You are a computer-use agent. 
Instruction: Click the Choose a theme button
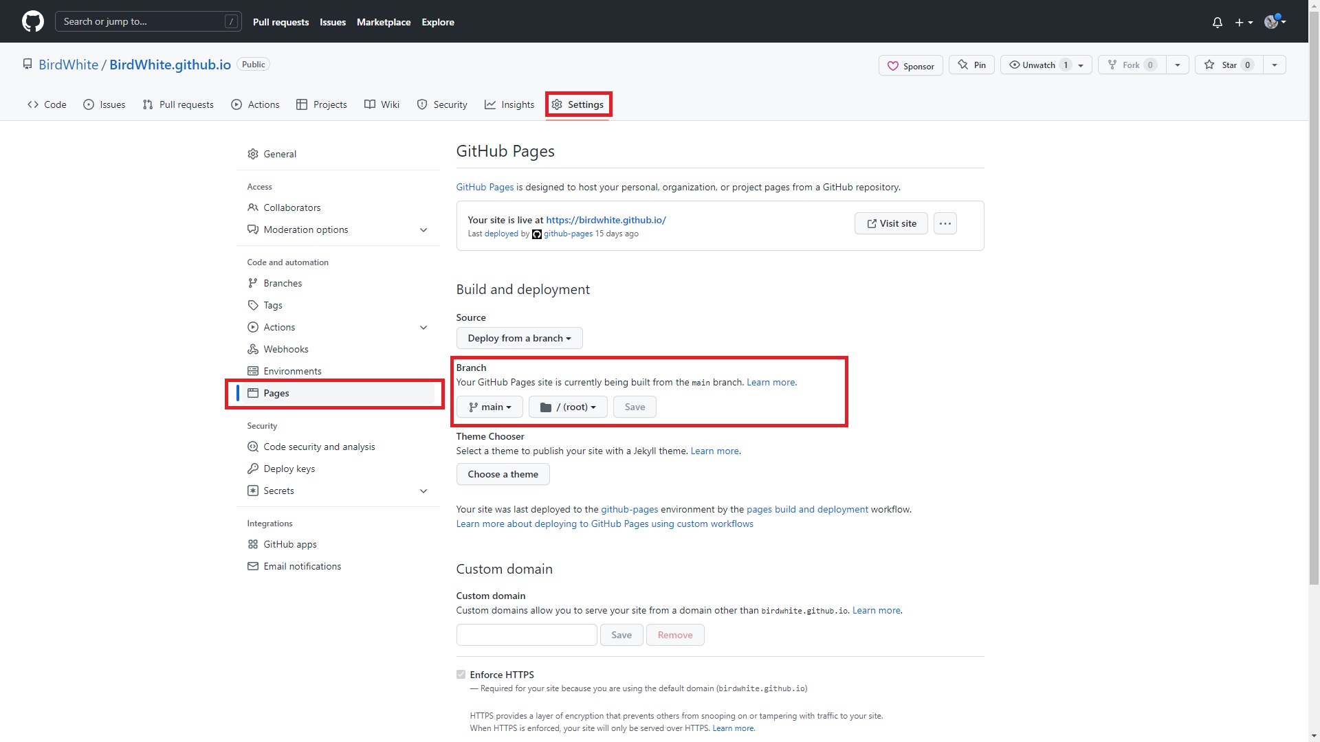coord(503,474)
